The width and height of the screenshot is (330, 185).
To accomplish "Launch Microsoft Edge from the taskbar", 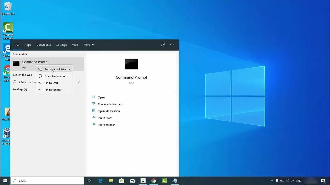I will [101, 181].
